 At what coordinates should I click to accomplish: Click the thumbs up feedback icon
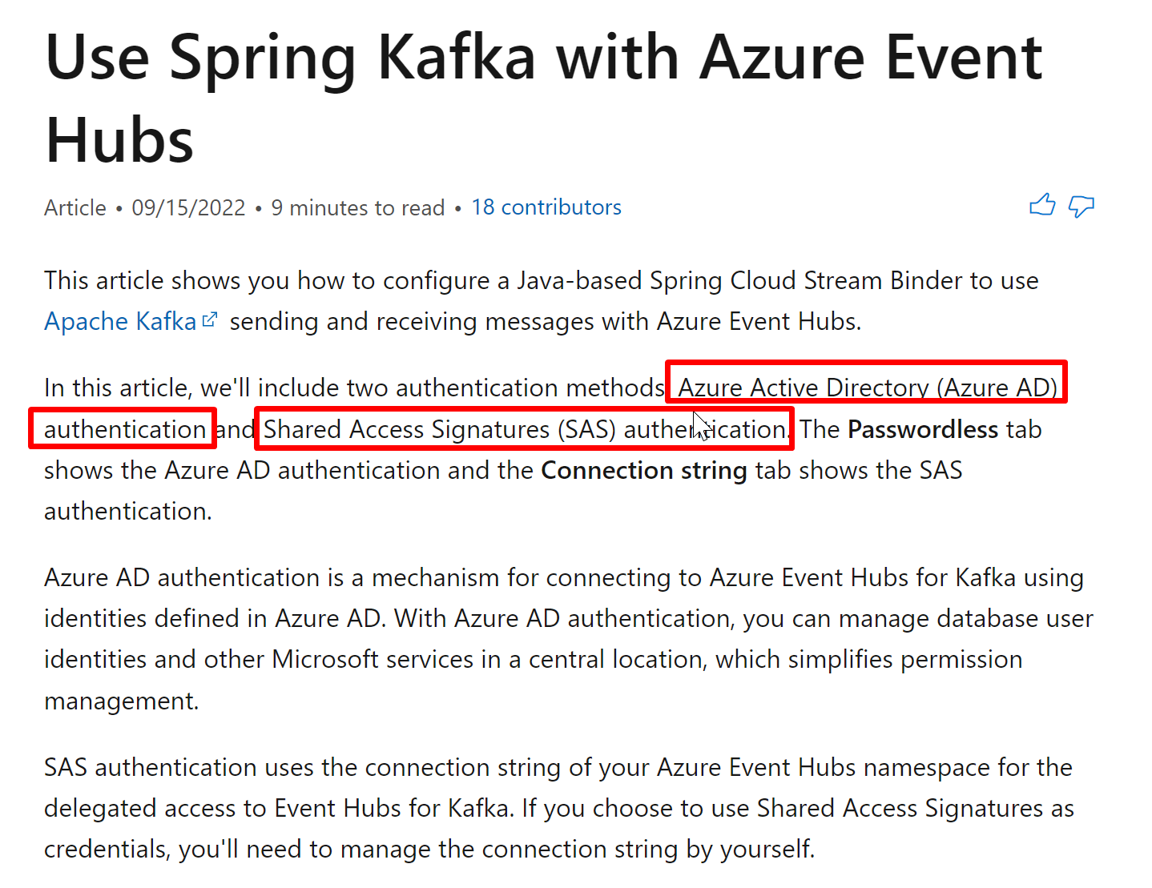(x=1042, y=206)
